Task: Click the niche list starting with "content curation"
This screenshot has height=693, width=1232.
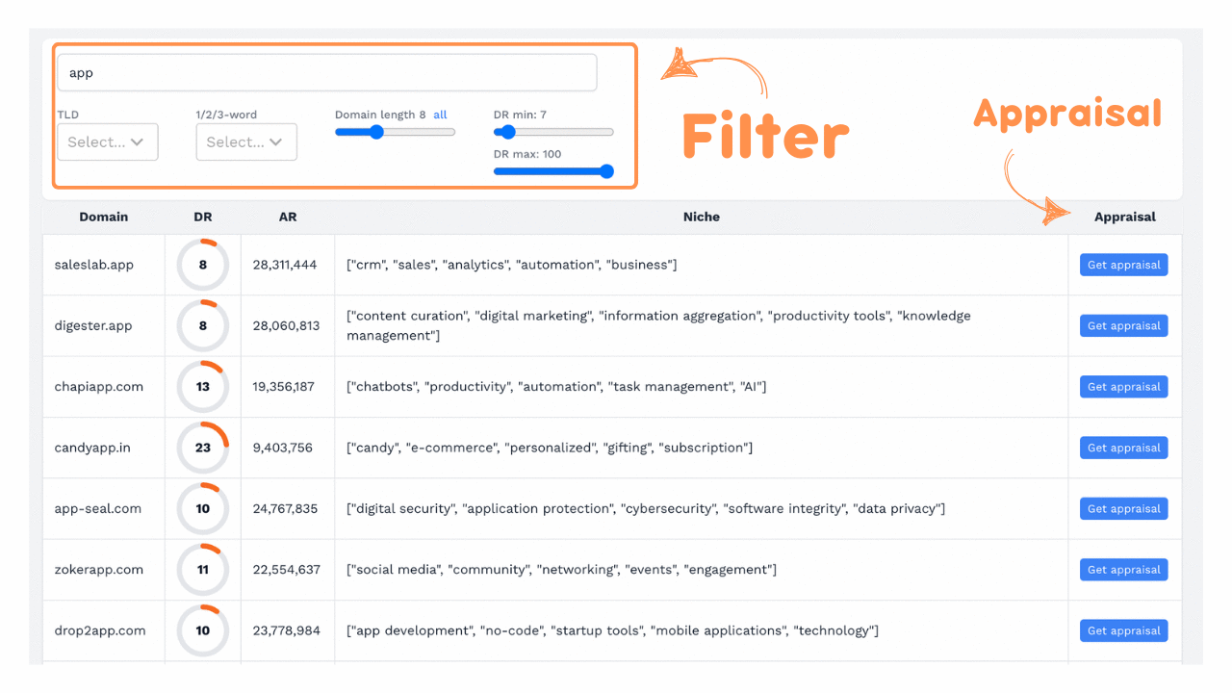Action: (658, 325)
